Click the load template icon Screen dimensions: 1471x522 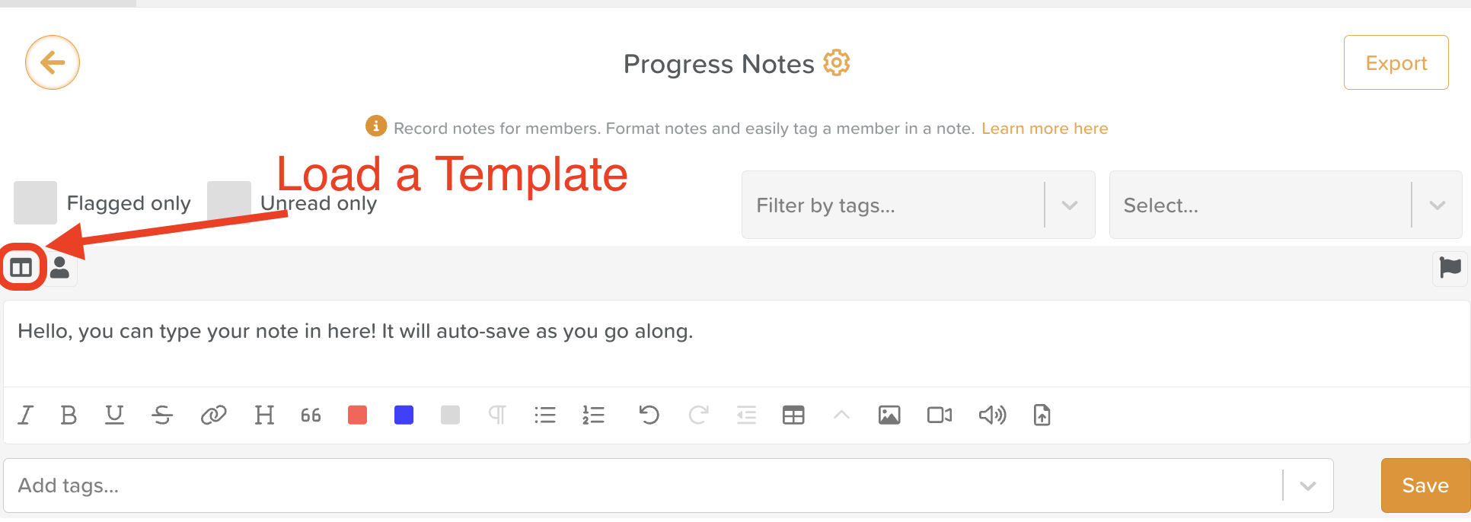(21, 268)
